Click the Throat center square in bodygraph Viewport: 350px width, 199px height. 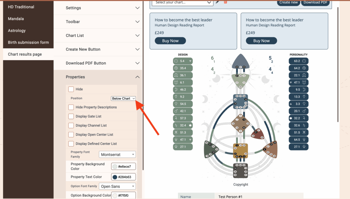[241, 102]
